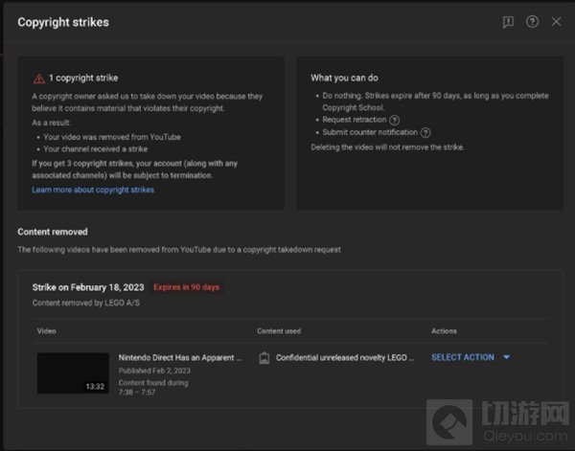Click help icon beside Submit counter notification
The width and height of the screenshot is (575, 451).
pos(425,133)
